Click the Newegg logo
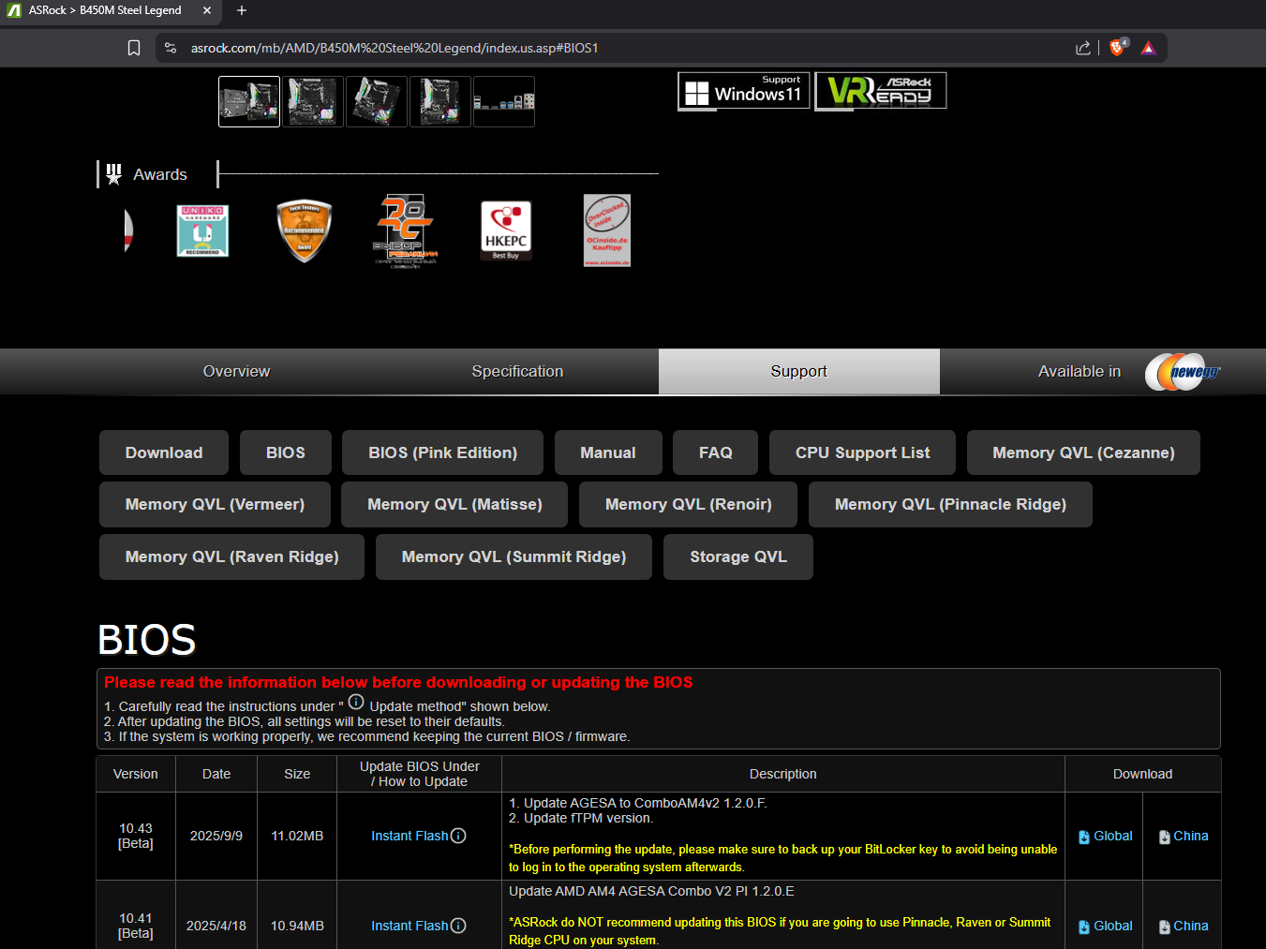 point(1183,372)
